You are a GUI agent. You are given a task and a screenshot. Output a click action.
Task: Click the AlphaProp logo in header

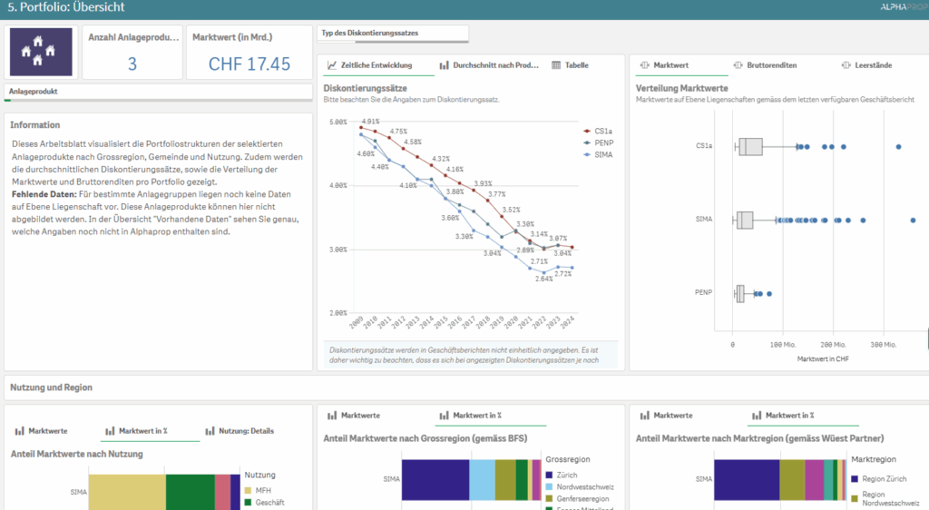point(899,7)
